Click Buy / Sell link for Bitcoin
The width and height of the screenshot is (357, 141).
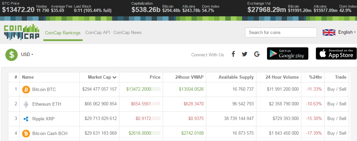click(336, 89)
